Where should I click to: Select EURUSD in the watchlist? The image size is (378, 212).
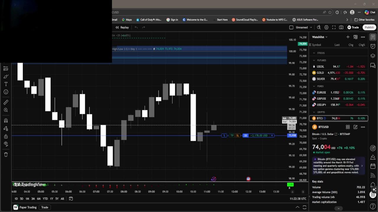coord(338,92)
